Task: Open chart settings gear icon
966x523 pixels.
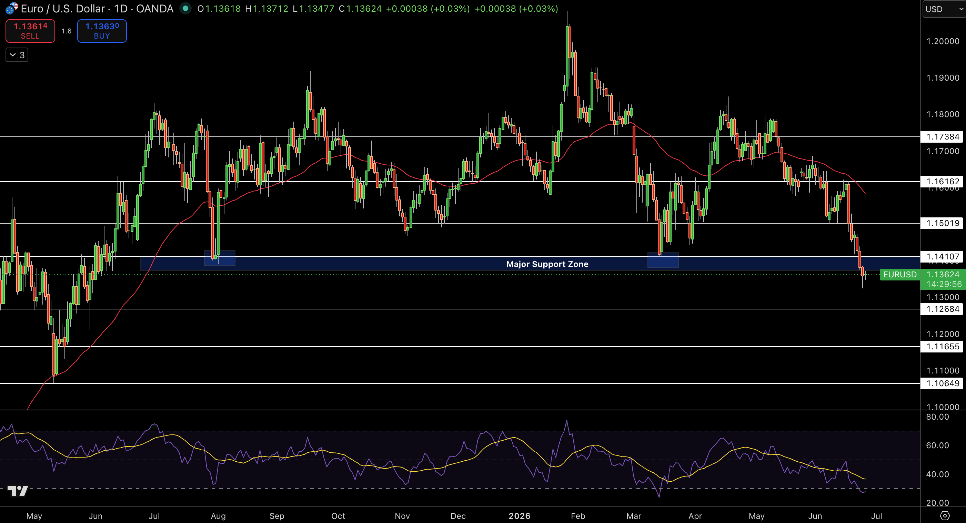Action: (945, 516)
